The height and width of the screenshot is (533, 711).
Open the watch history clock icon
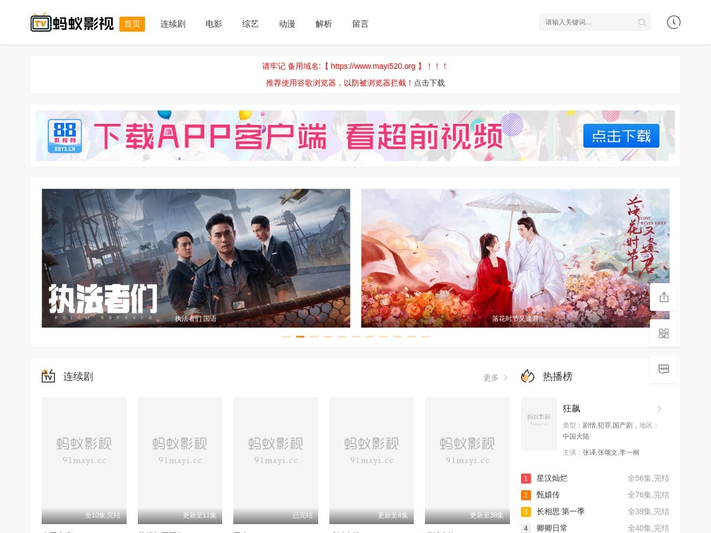pos(673,22)
